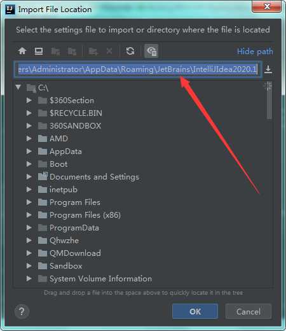Click the Module directory toolbar icon
The width and height of the screenshot is (286, 331).
click(x=72, y=52)
